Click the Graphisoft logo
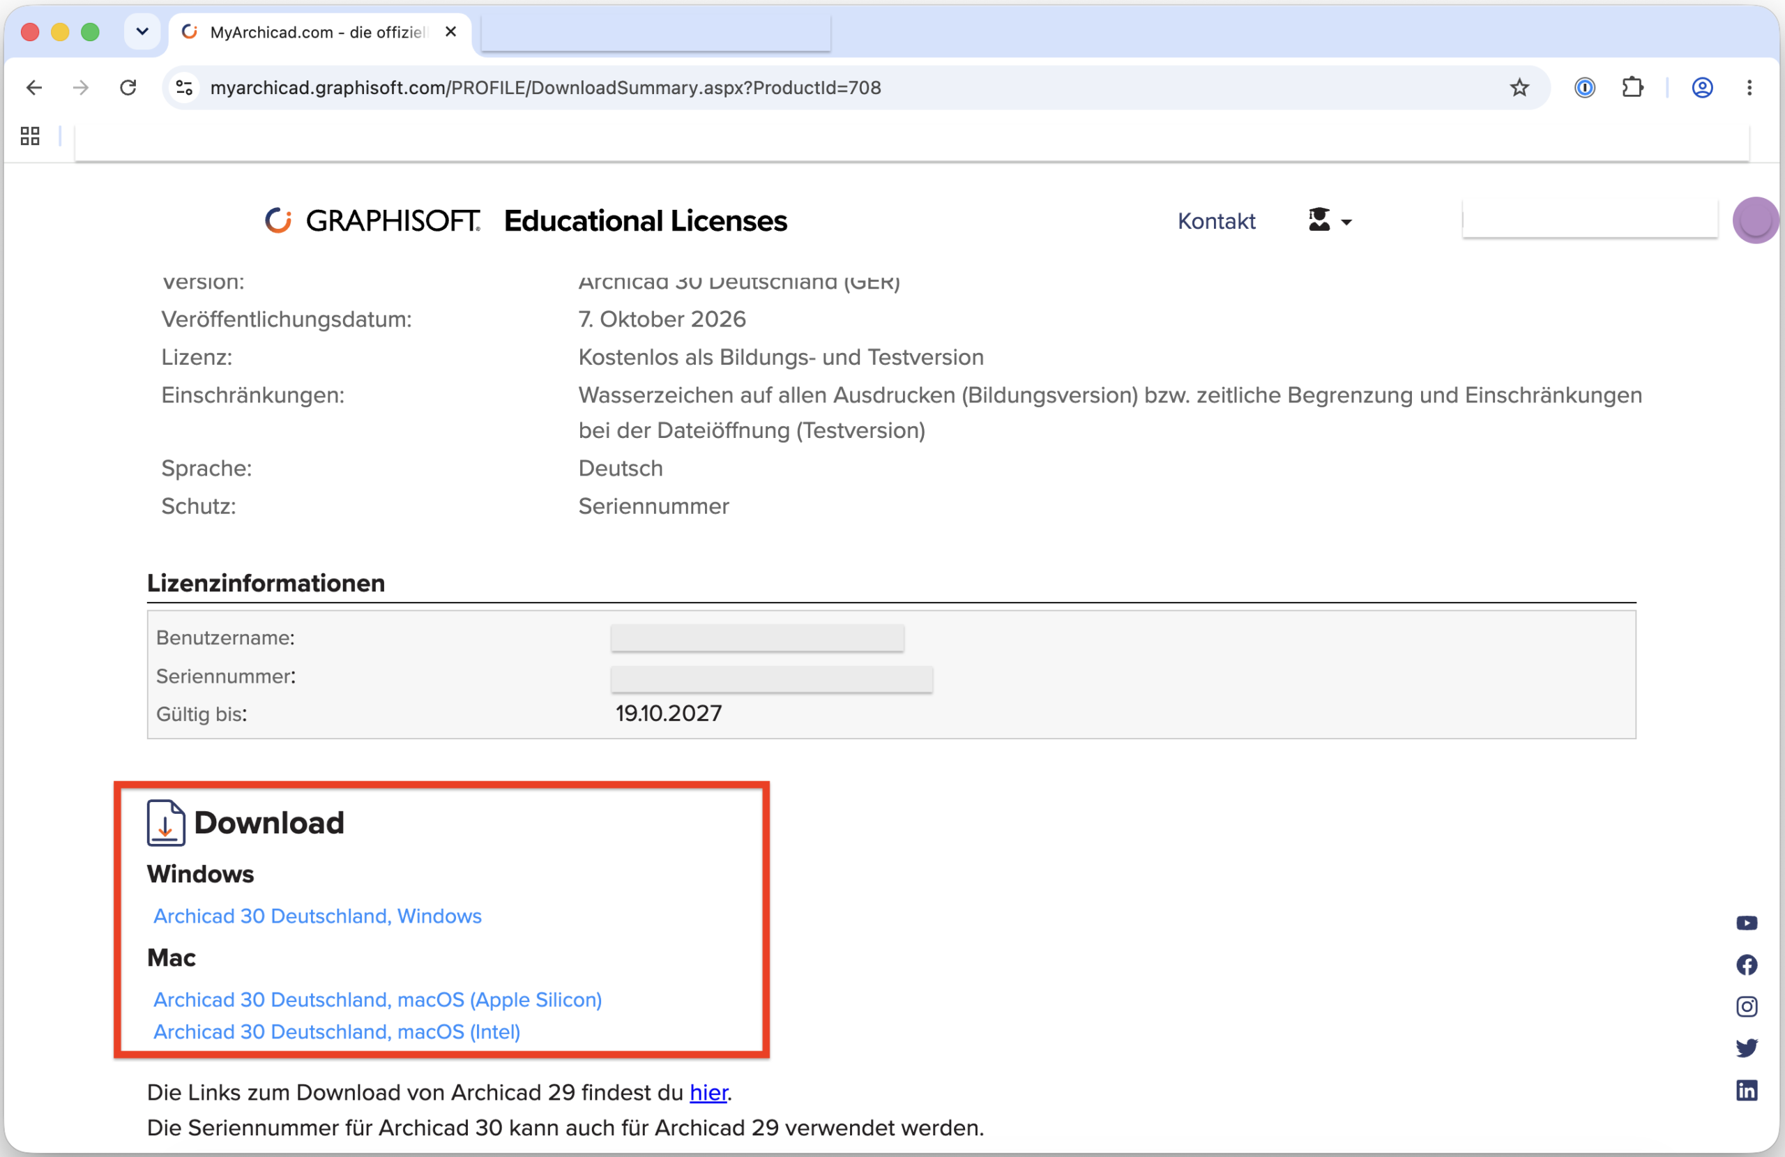Viewport: 1785px width, 1157px height. point(373,220)
